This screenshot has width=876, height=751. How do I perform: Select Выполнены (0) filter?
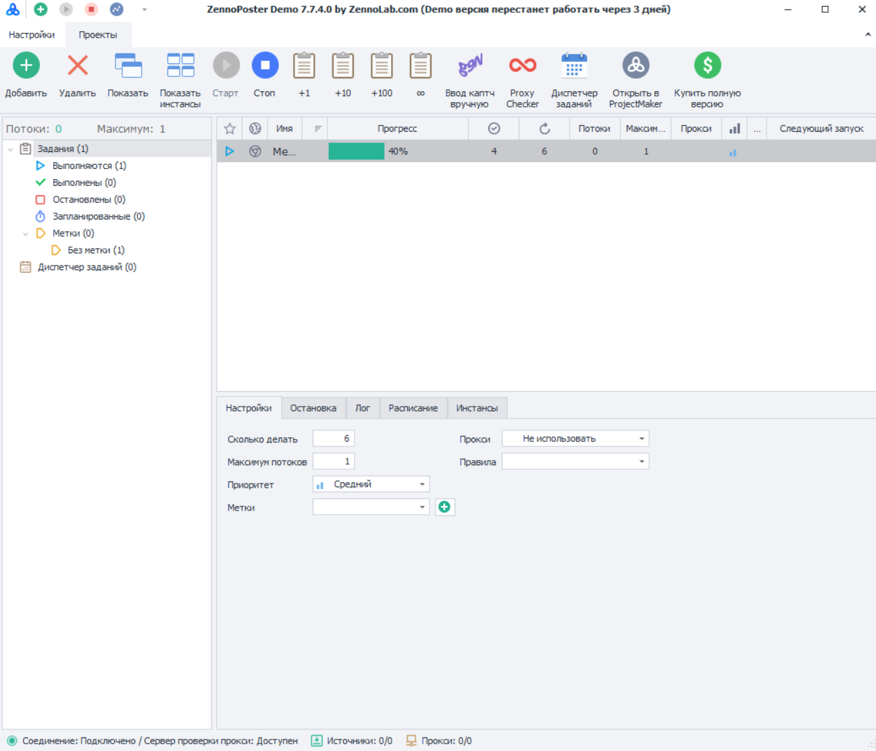tap(84, 182)
